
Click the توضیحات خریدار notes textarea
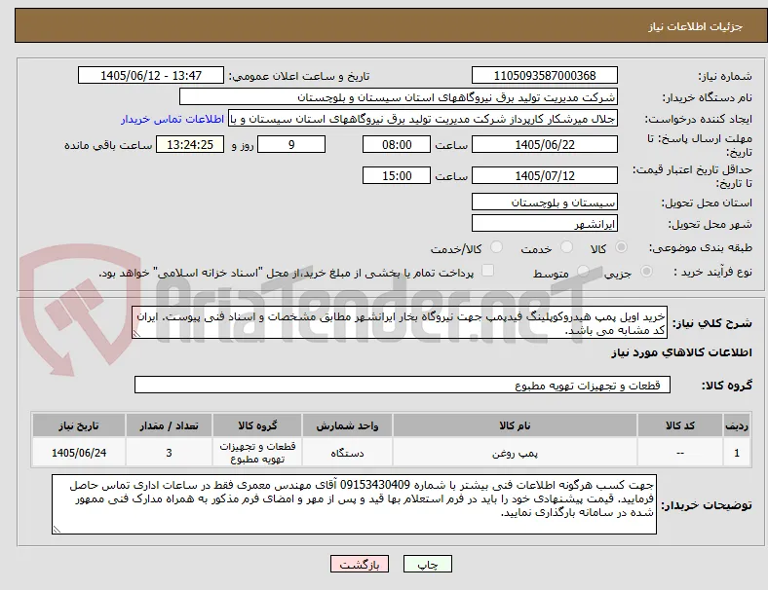point(354,504)
